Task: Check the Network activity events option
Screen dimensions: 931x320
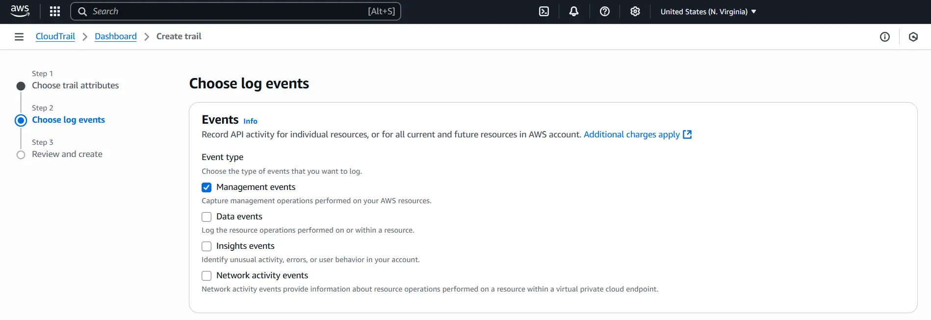Action: (x=207, y=276)
